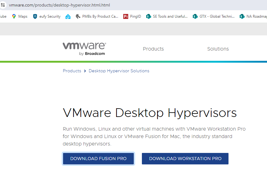Open SE Tools and Useful... bookmark

[x=167, y=16]
